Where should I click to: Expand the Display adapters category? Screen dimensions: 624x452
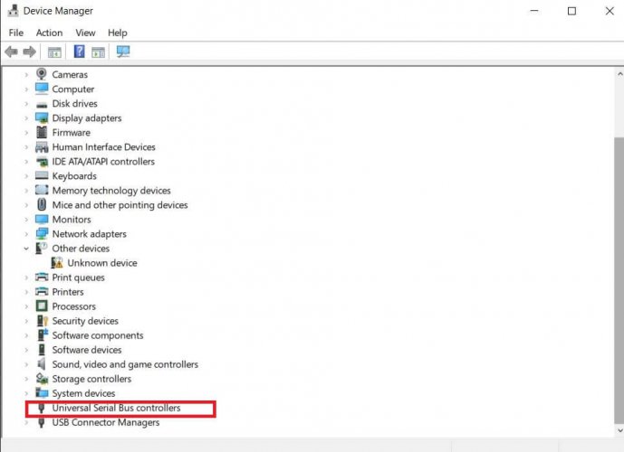(x=26, y=118)
